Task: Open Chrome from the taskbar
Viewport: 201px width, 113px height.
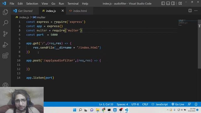Action: click(103, 110)
